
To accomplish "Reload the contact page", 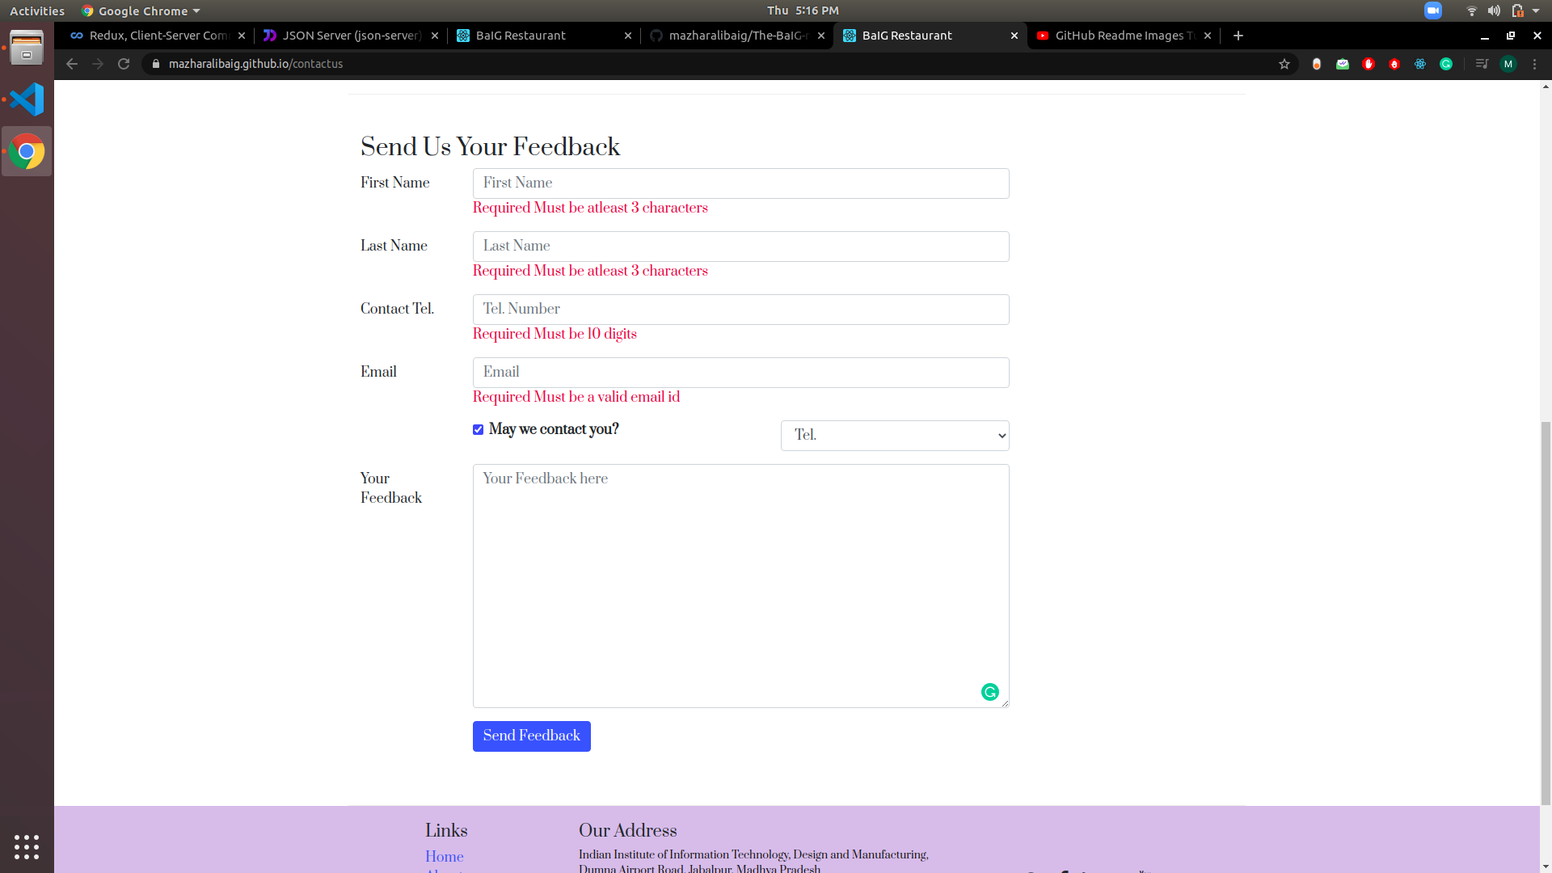I will pyautogui.click(x=124, y=64).
